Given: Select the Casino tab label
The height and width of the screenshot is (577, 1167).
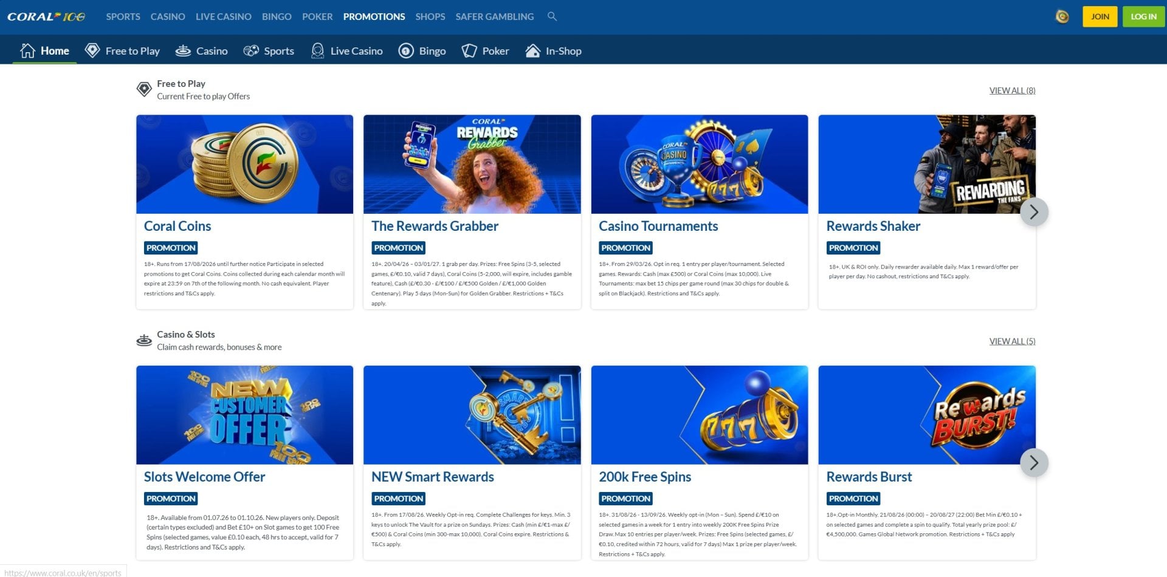Looking at the screenshot, I should (212, 51).
